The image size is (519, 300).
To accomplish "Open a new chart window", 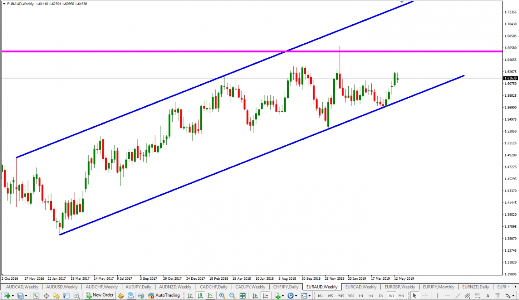I will (7, 295).
